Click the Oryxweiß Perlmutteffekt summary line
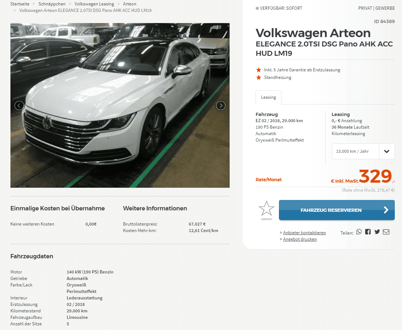The image size is (402, 330). coord(279,140)
